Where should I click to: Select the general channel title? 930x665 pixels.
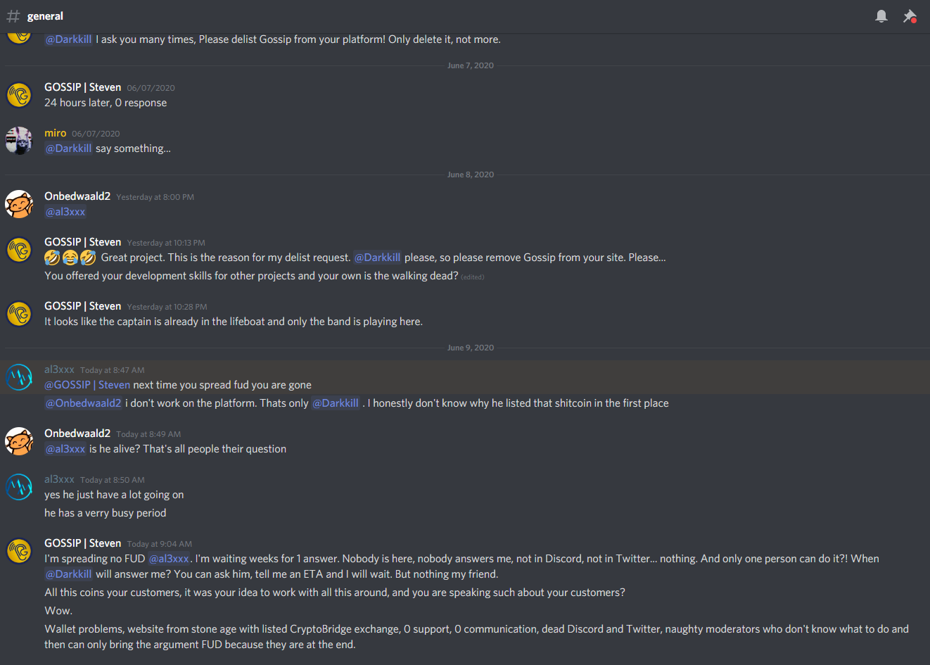pyautogui.click(x=45, y=16)
